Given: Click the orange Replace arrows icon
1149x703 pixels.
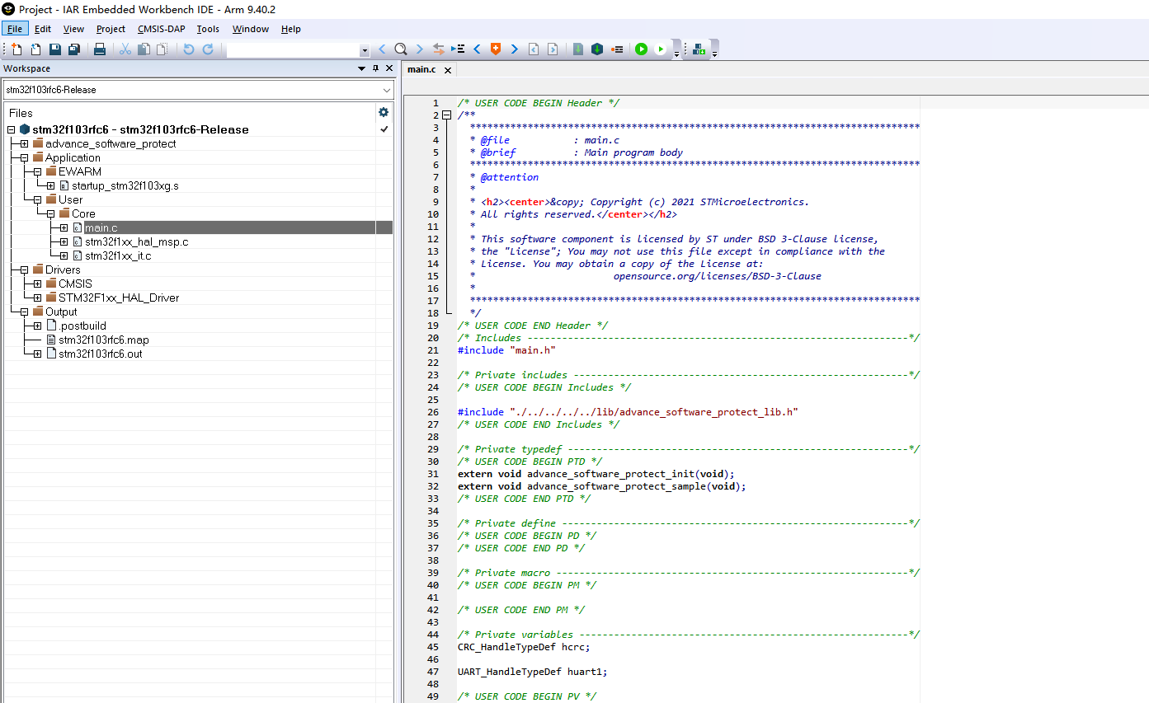Looking at the screenshot, I should [439, 49].
